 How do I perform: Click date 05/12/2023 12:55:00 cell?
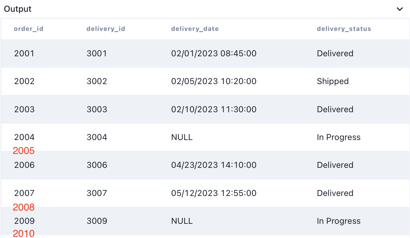tap(214, 193)
